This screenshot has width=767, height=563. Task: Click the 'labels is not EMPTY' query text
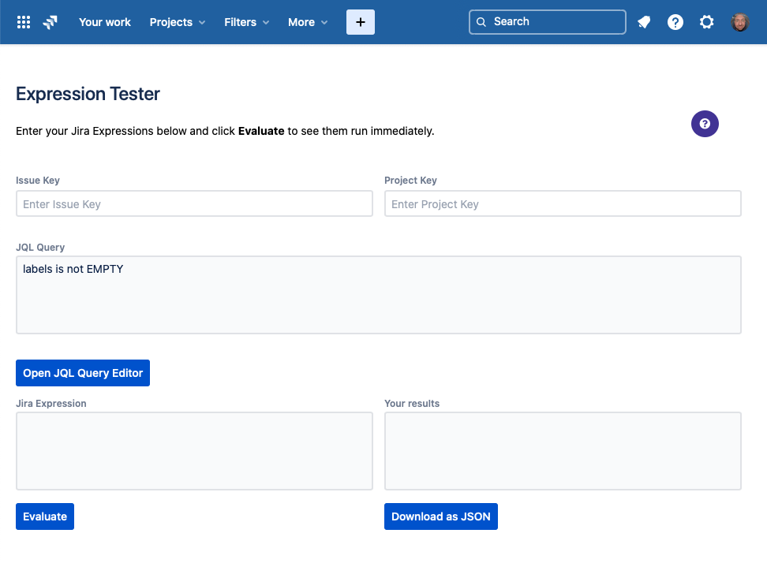73,270
